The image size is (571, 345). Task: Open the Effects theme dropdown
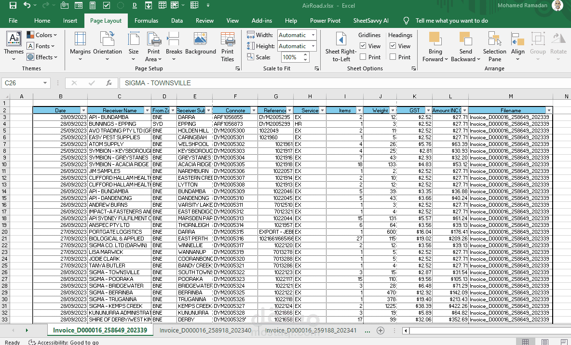pos(42,57)
